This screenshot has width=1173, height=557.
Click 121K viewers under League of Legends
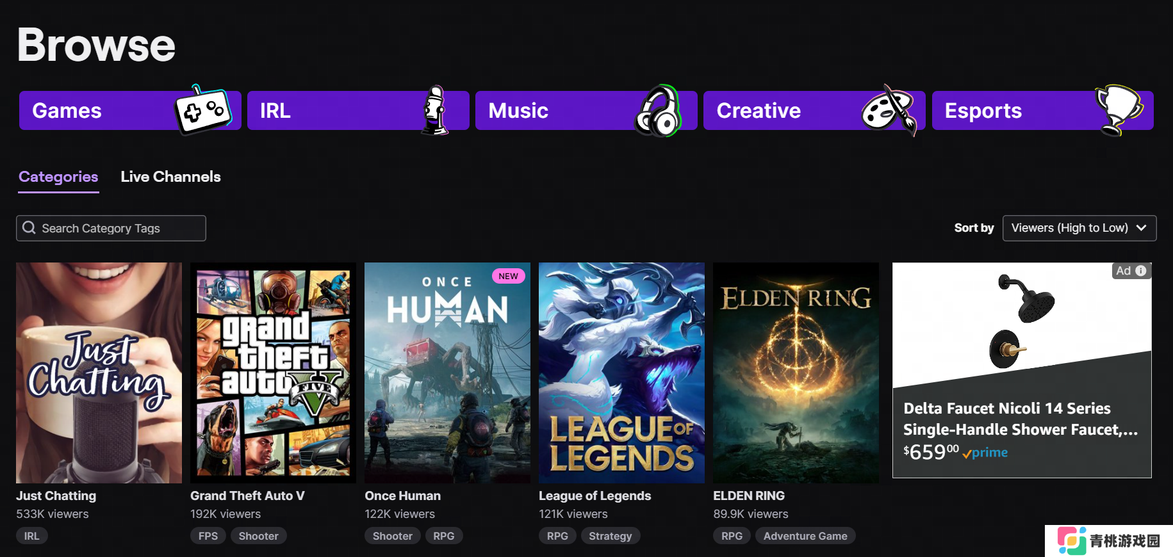(x=573, y=514)
